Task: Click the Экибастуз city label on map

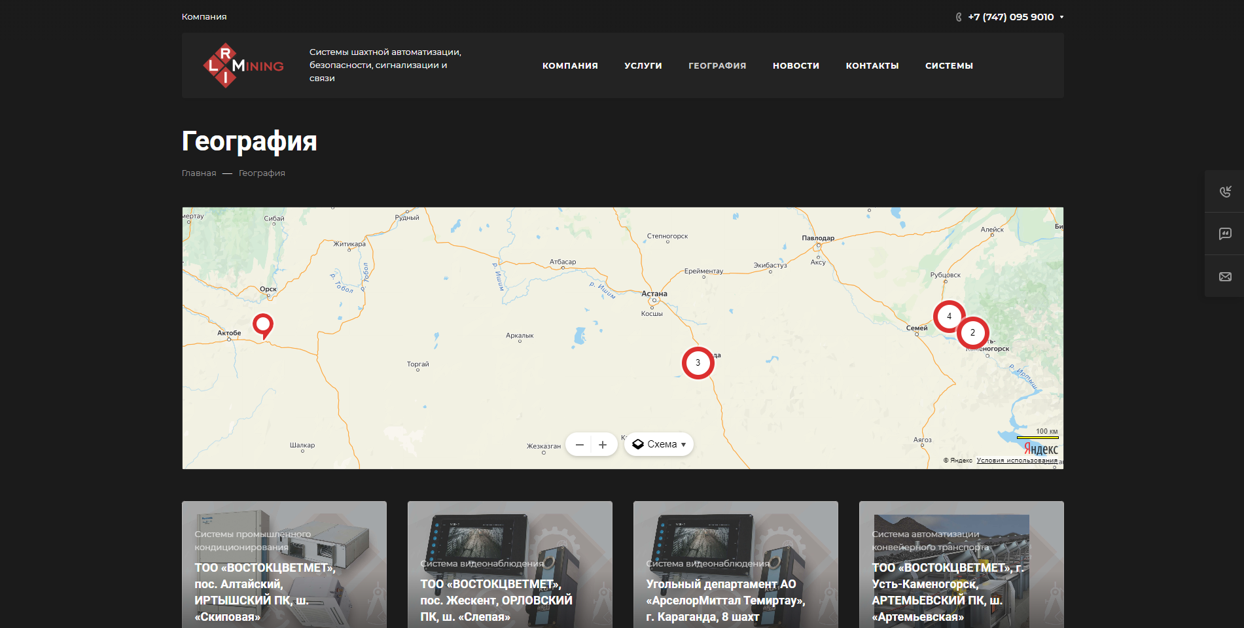Action: coord(770,266)
